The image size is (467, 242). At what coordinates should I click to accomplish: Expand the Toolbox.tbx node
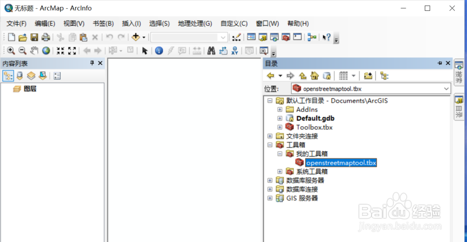280,127
